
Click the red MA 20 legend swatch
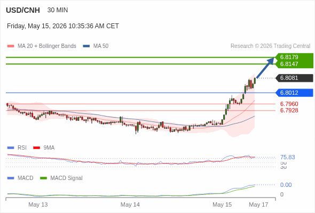11,46
